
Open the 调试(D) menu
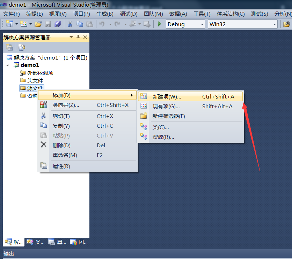pos(129,14)
